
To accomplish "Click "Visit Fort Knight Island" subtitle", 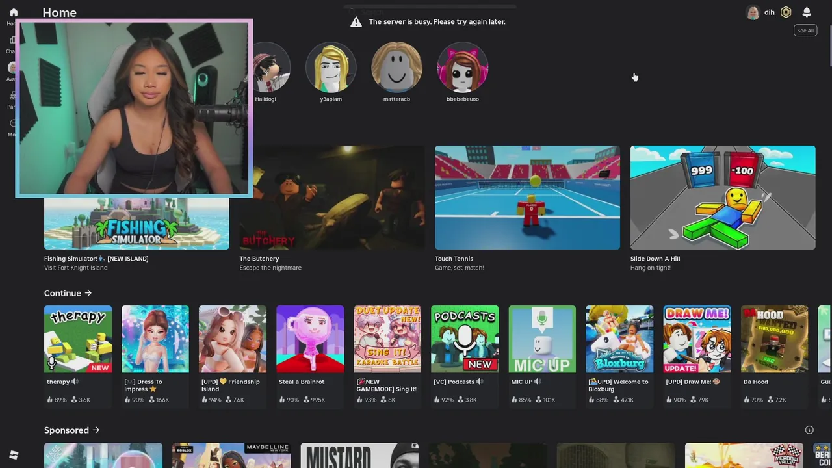I will pyautogui.click(x=75, y=268).
